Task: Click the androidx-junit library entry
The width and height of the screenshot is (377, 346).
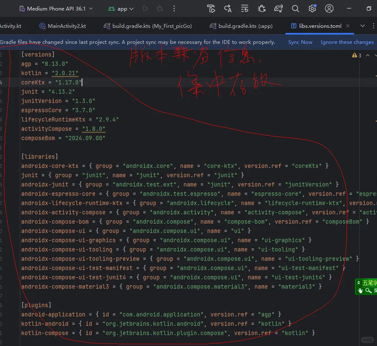Action: pyautogui.click(x=180, y=184)
